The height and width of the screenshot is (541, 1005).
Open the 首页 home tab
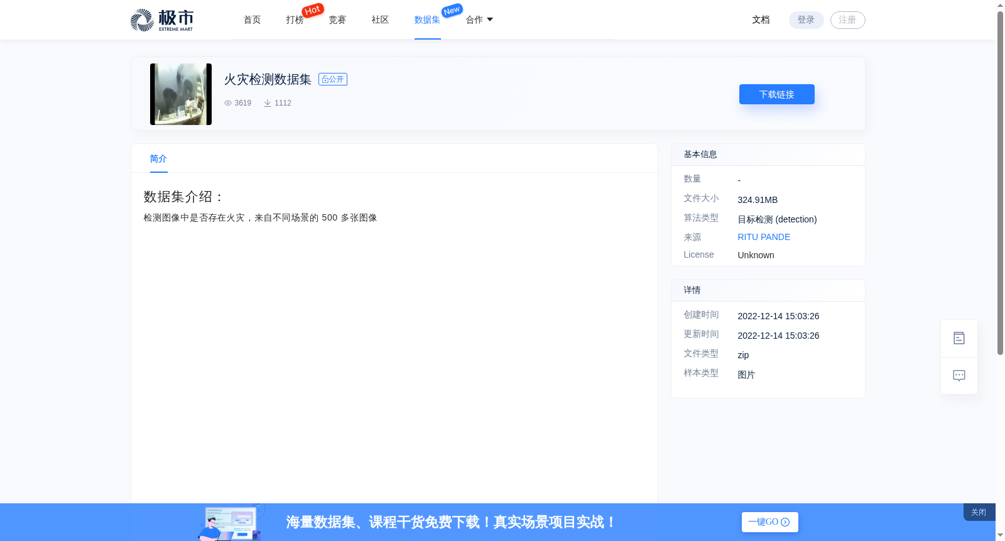[252, 20]
